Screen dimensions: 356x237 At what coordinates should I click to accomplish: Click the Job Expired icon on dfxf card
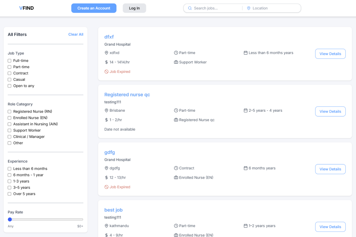pos(107,72)
